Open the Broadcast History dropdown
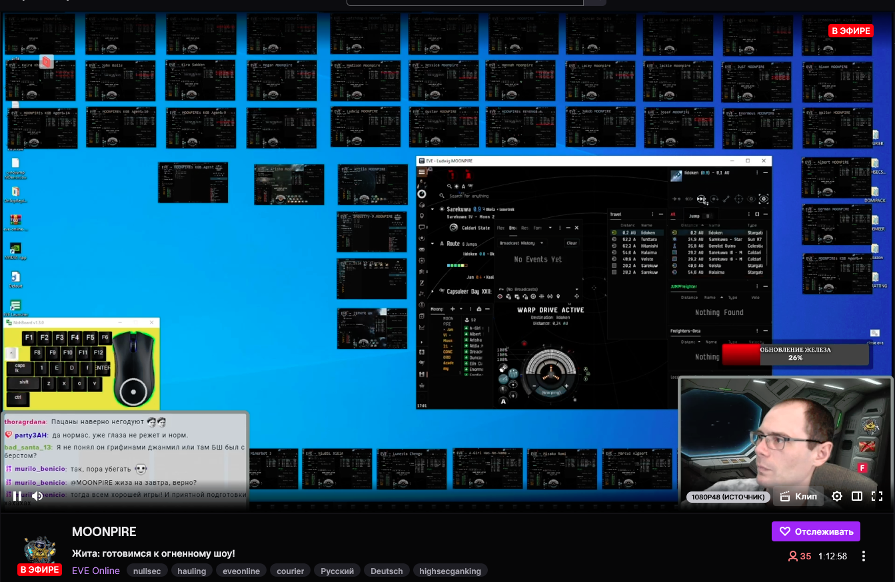The image size is (895, 582). [522, 243]
